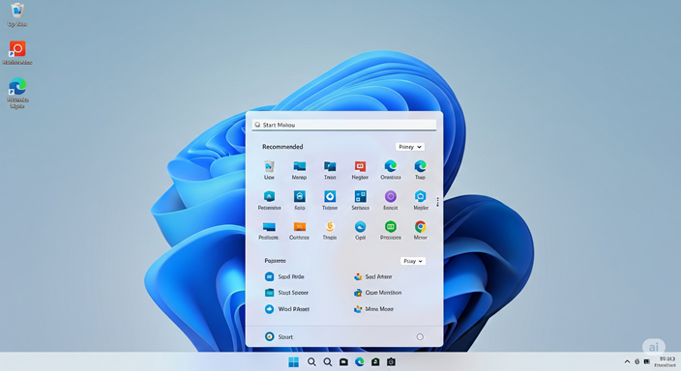Click the Windows Start logo on taskbar
The width and height of the screenshot is (681, 371).
[x=294, y=362]
